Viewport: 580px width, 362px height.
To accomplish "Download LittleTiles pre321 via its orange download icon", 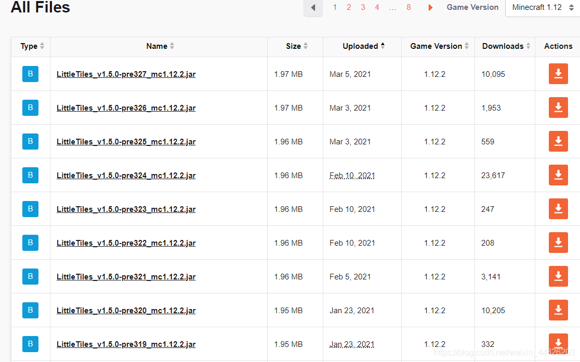I will [558, 276].
